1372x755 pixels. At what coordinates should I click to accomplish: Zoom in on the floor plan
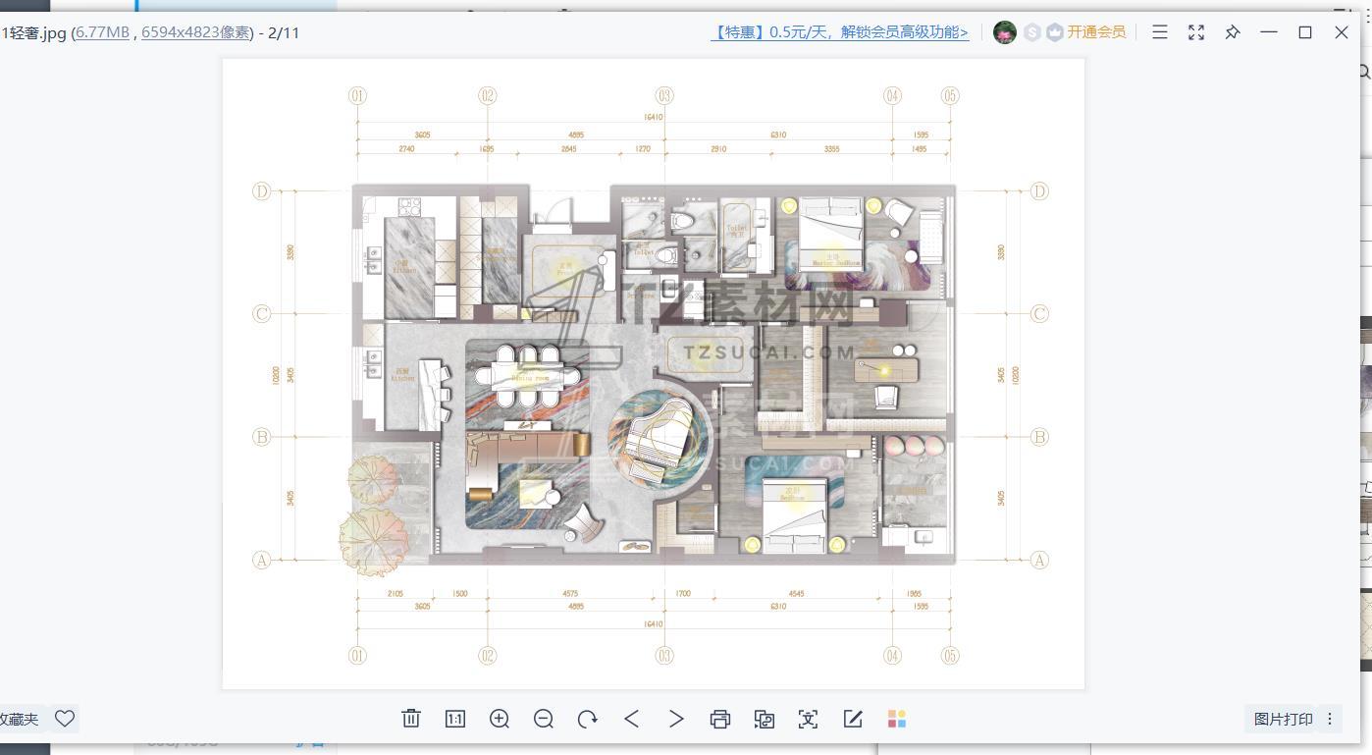(500, 719)
